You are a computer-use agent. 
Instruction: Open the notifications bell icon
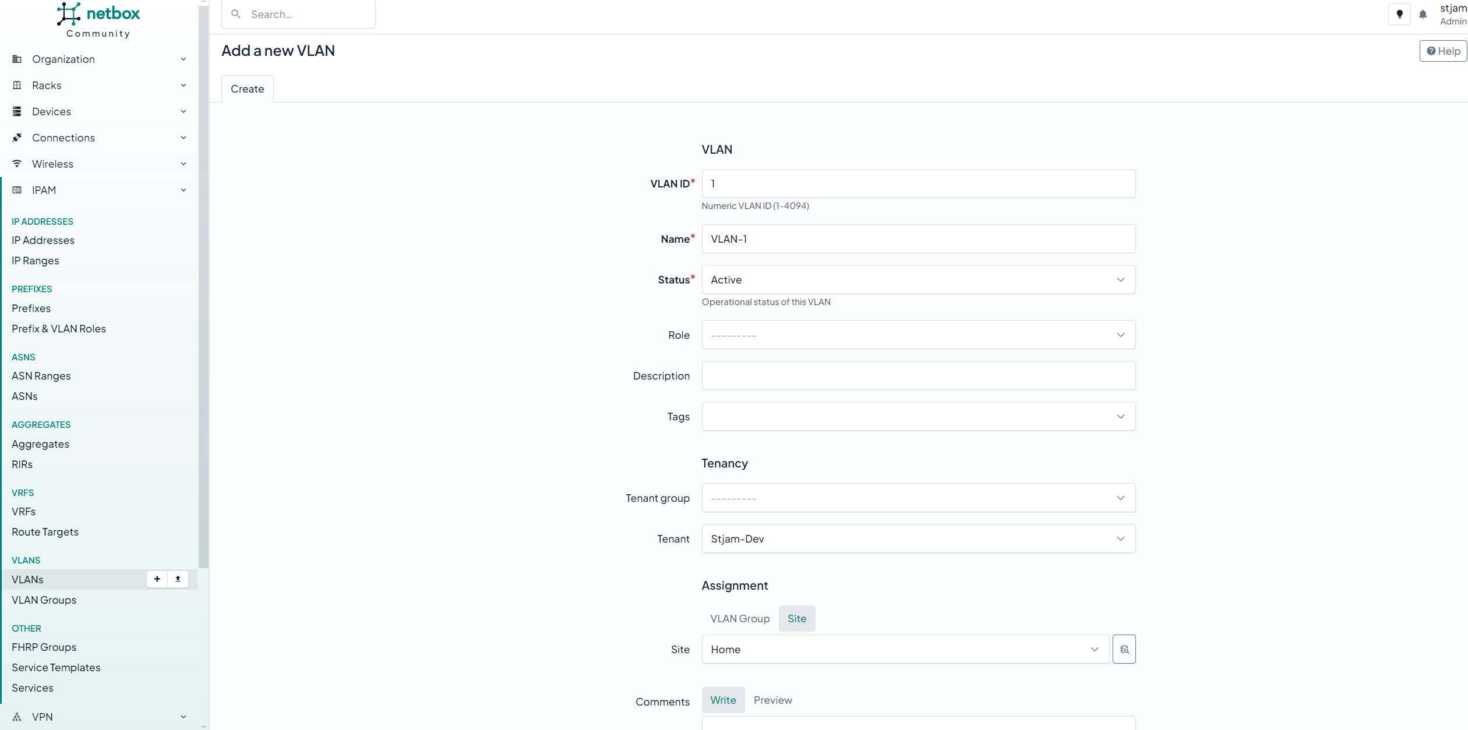click(x=1423, y=15)
